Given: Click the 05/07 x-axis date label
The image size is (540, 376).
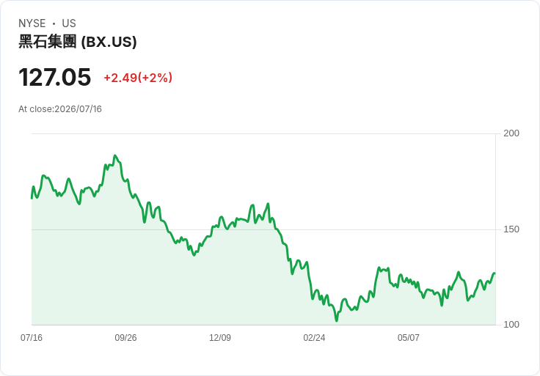Looking at the screenshot, I should (409, 338).
